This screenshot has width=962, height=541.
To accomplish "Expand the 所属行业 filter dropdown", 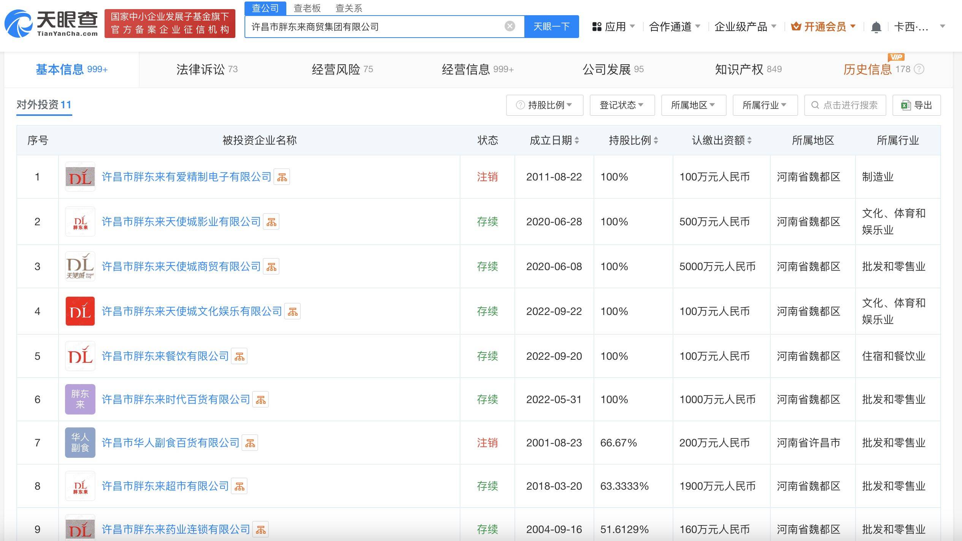I will 765,105.
